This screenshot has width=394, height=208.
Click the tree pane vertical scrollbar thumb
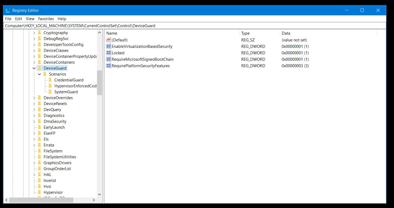99,83
